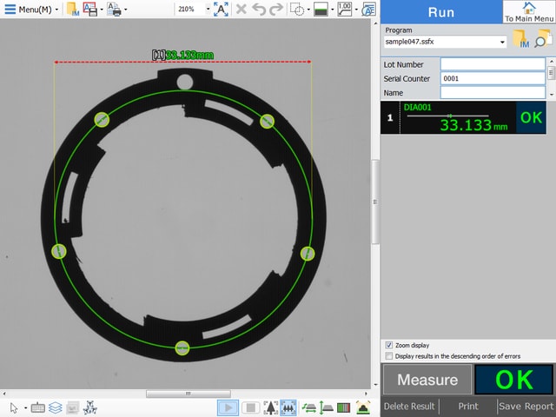The image size is (556, 417).
Task: Expand the lighting display dropdown arrow
Action: tap(332, 10)
